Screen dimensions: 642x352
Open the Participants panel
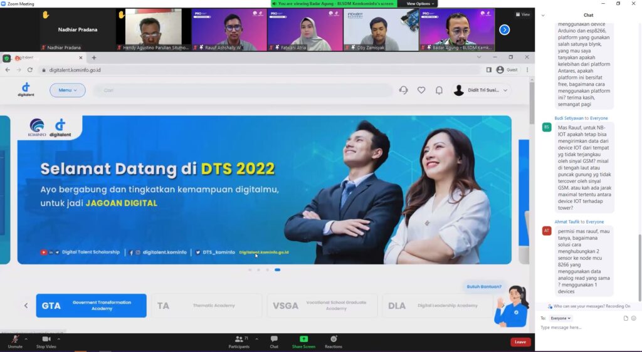(x=239, y=342)
